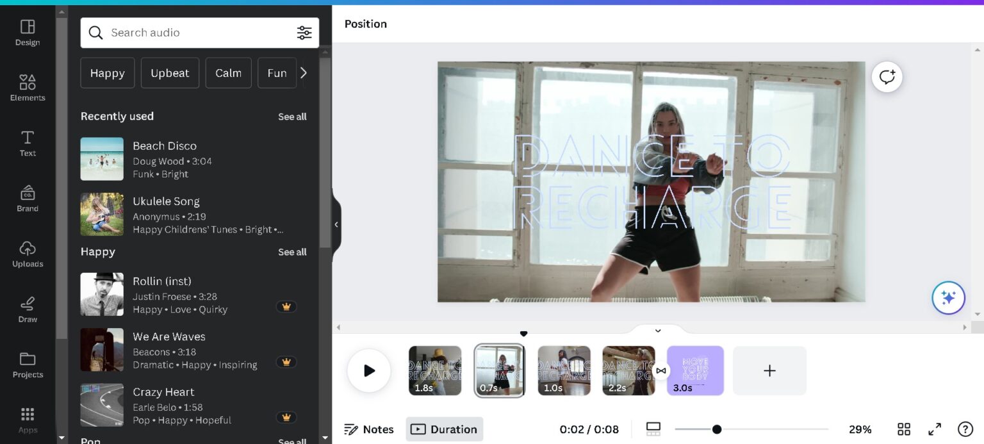
Task: Open the pages grid view
Action: tap(904, 429)
